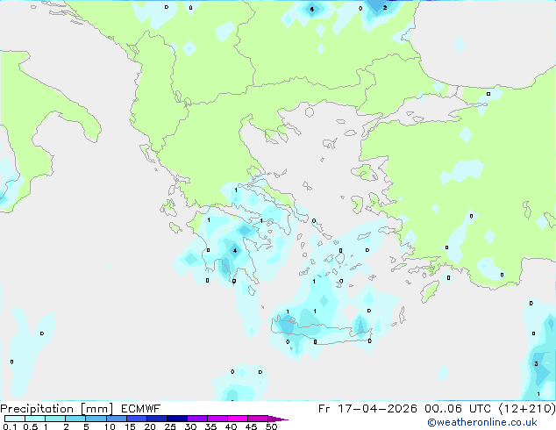Click the legend swatch between 5 and 10

click(96, 419)
